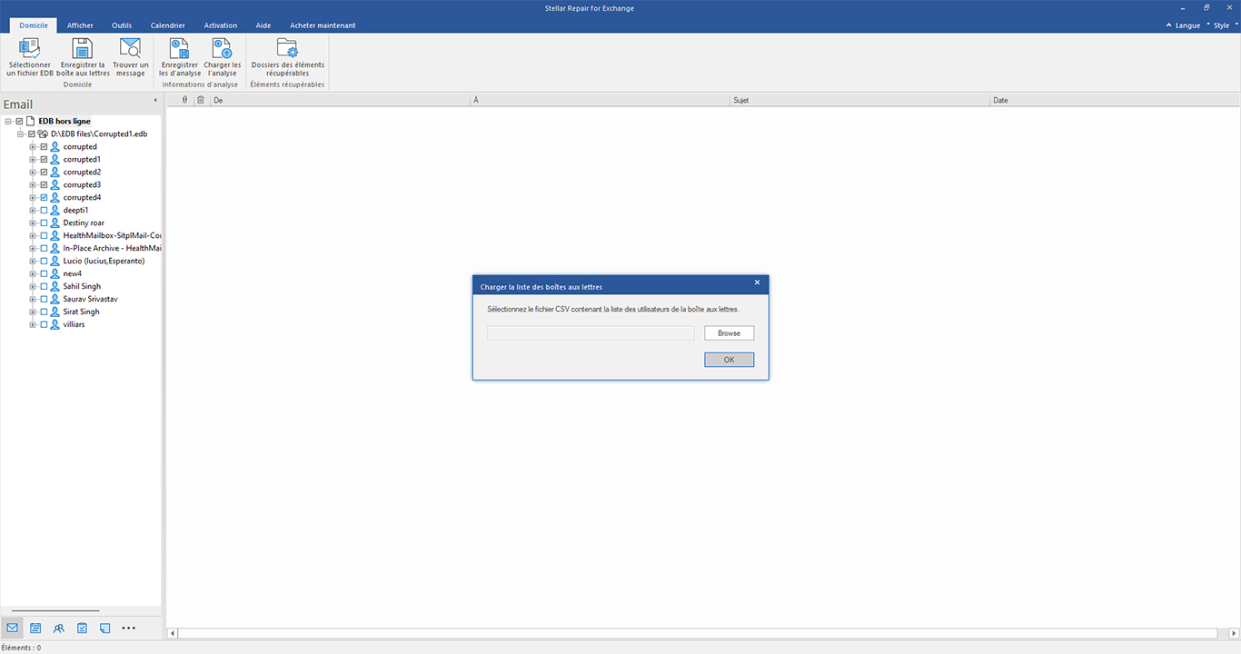
Task: Switch to the calendar view icon in bottom bar
Action: pyautogui.click(x=35, y=628)
